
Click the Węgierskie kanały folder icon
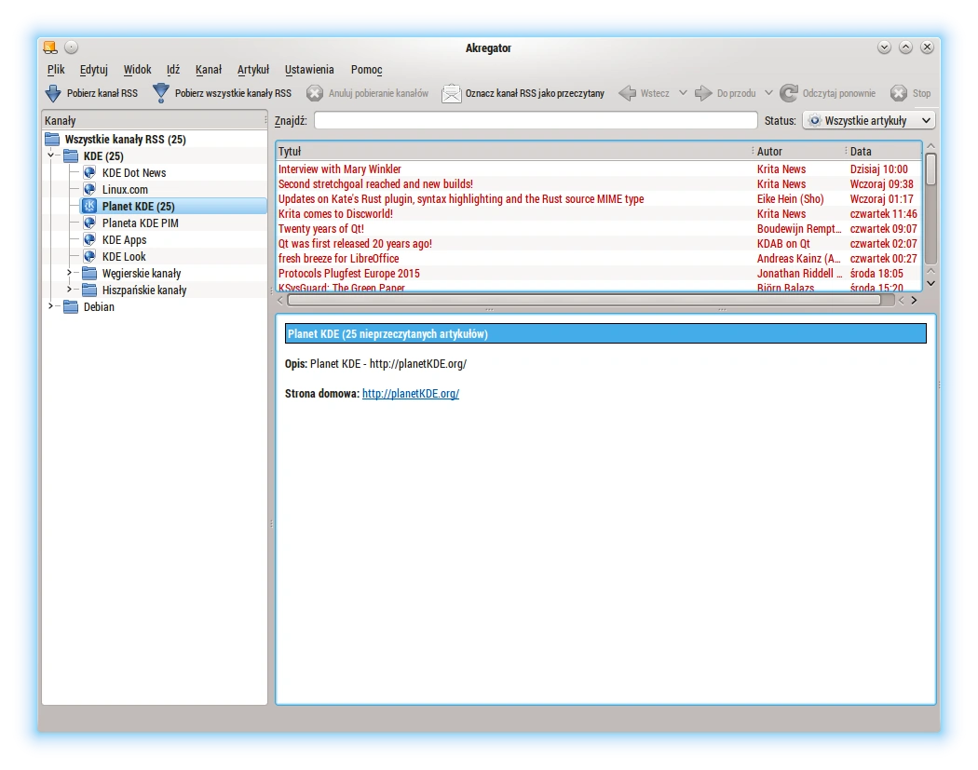[89, 273]
